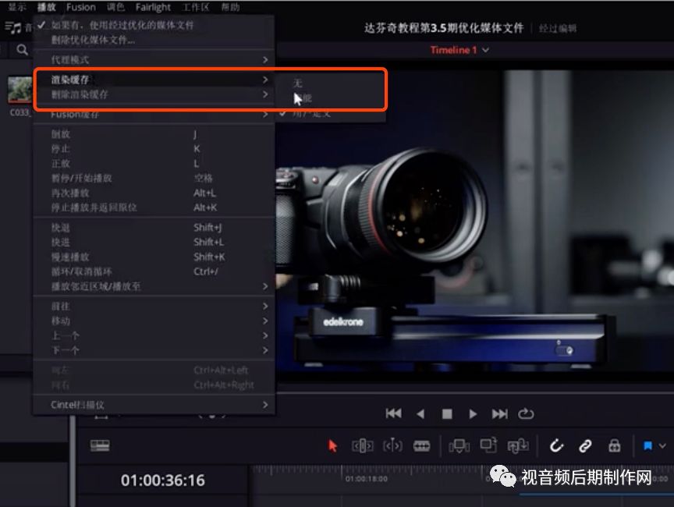Select the C033 clip thumbnail
The image size is (674, 507).
(x=20, y=90)
